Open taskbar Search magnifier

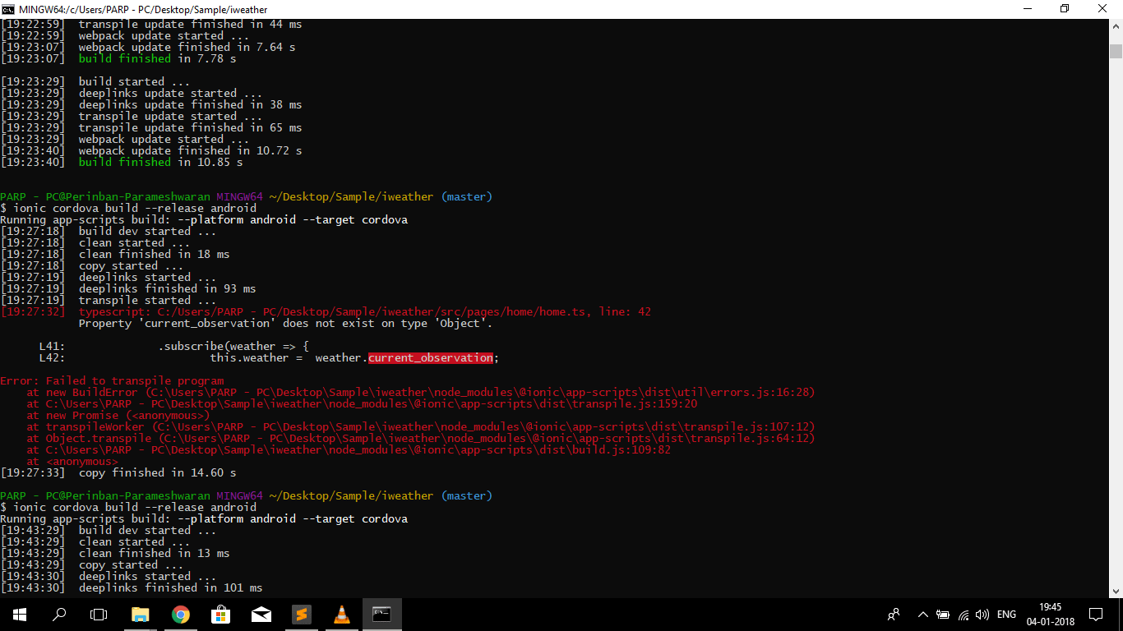[x=59, y=615]
